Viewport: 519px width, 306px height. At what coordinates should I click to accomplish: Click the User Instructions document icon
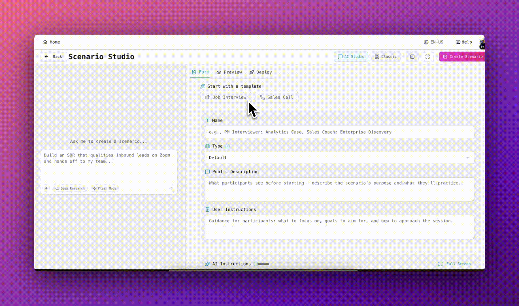click(x=207, y=210)
